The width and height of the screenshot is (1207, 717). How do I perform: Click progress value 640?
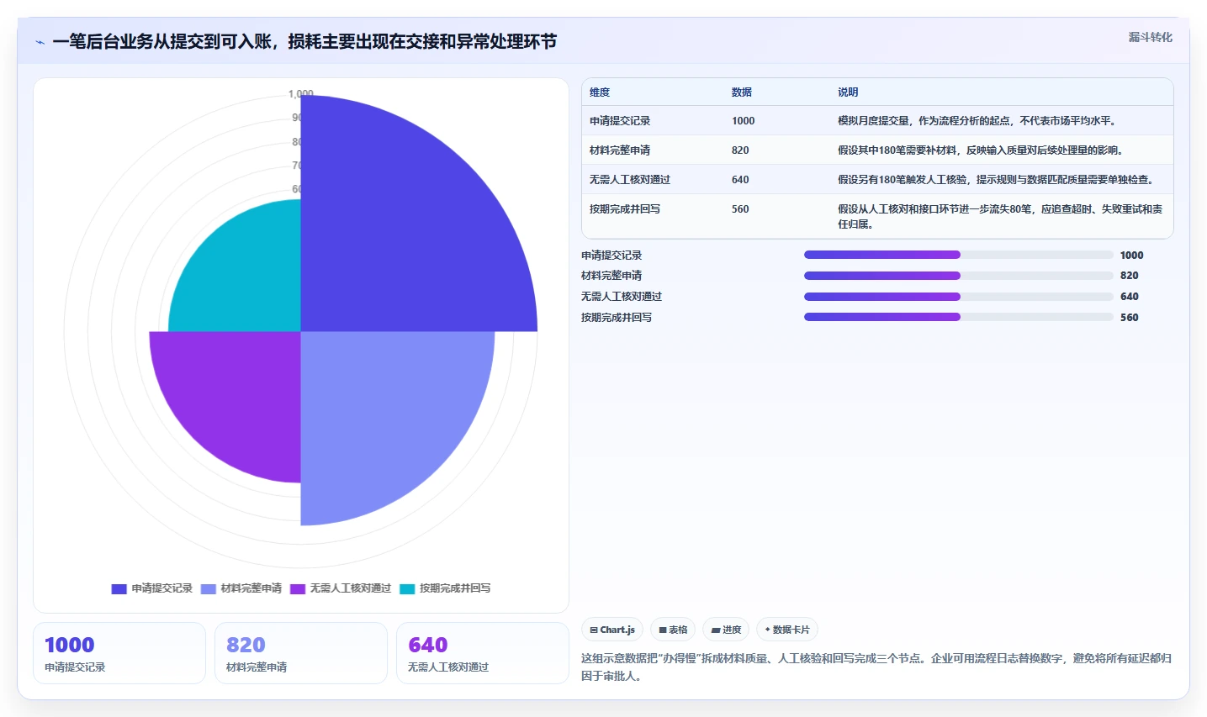[1129, 297]
